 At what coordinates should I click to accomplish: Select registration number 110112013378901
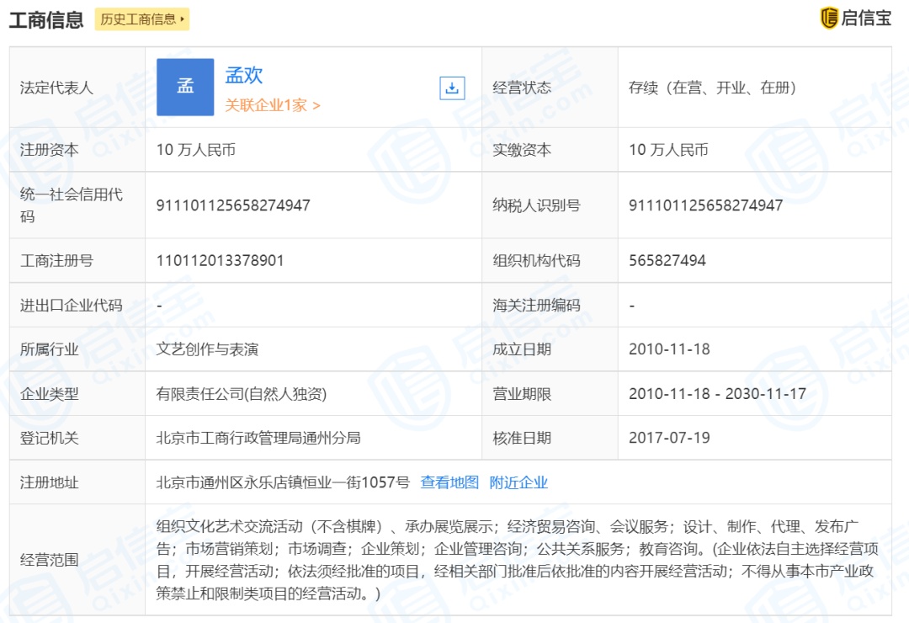click(220, 260)
